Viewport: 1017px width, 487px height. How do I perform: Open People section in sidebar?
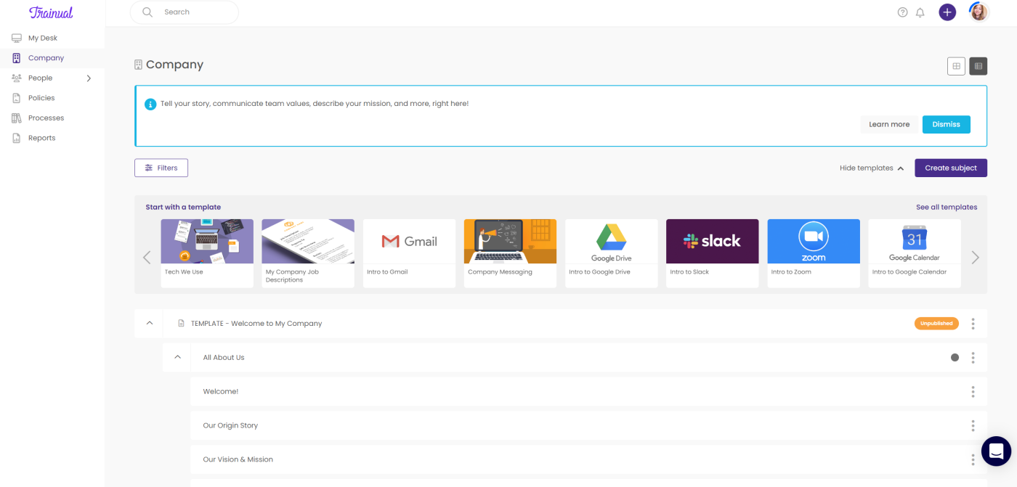coord(41,78)
